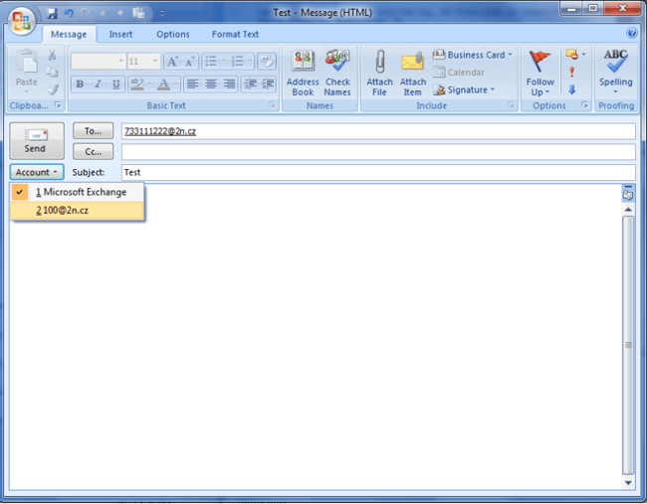Viewport: 647px width, 504px height.
Task: Toggle underline formatting
Action: (x=115, y=84)
